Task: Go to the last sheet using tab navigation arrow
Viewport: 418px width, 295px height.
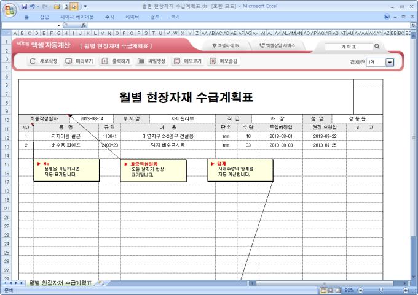Action: (22, 283)
